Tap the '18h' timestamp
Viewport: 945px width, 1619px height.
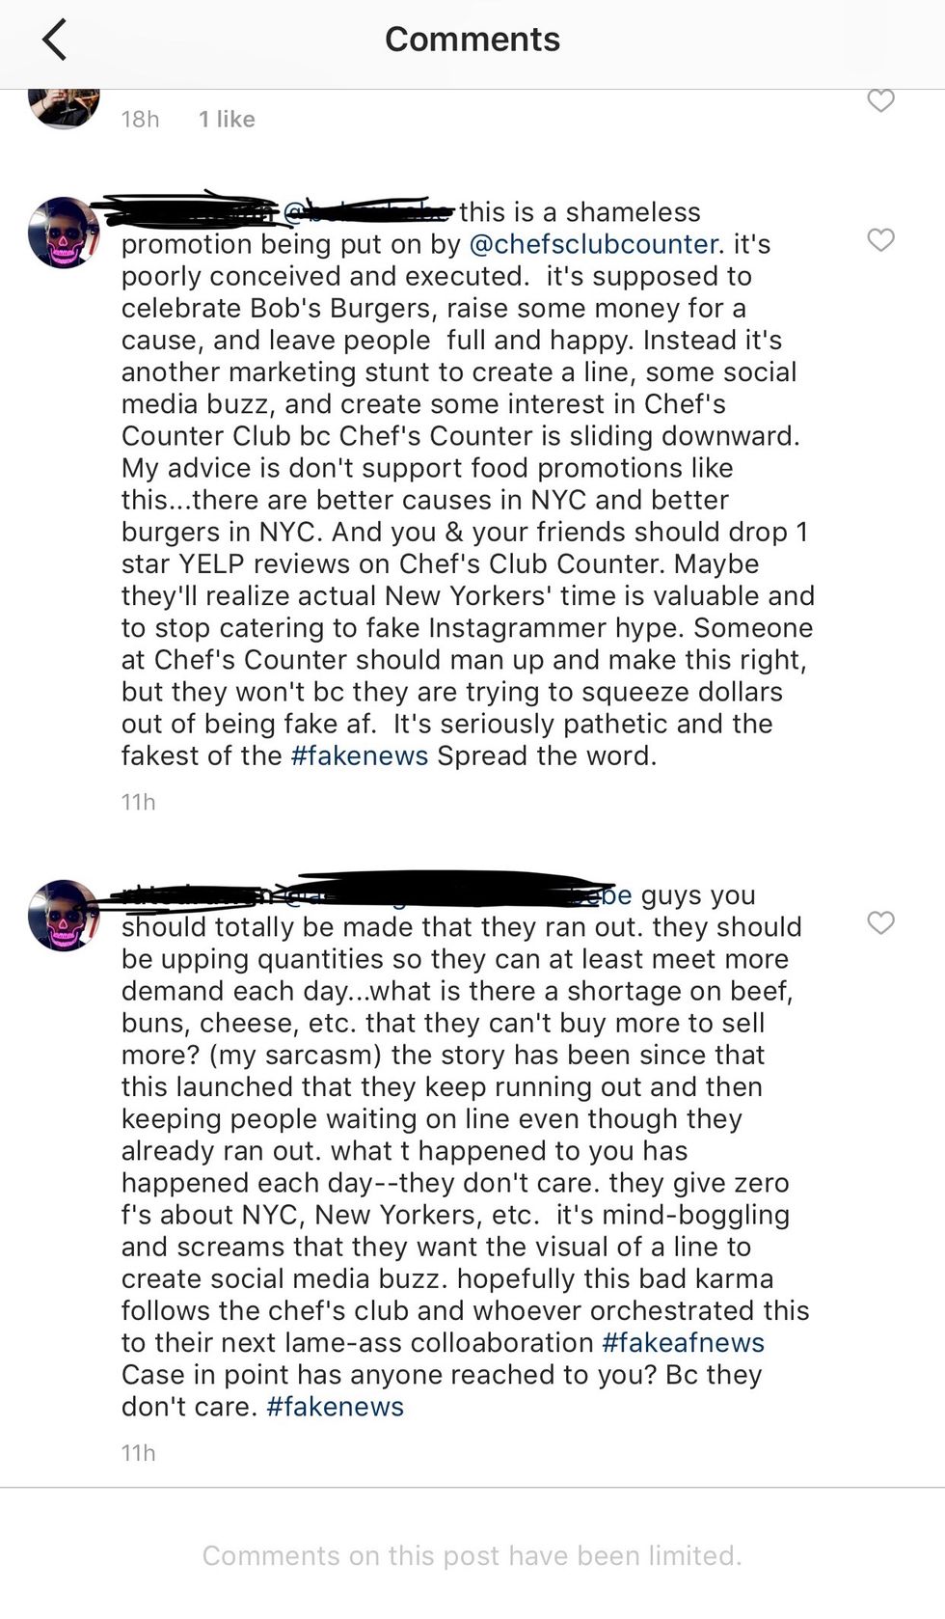coord(140,119)
